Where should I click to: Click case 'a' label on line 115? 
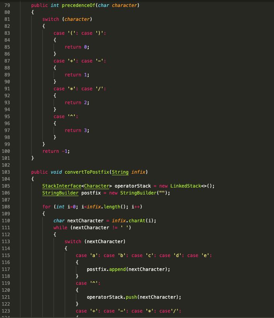pos(88,255)
